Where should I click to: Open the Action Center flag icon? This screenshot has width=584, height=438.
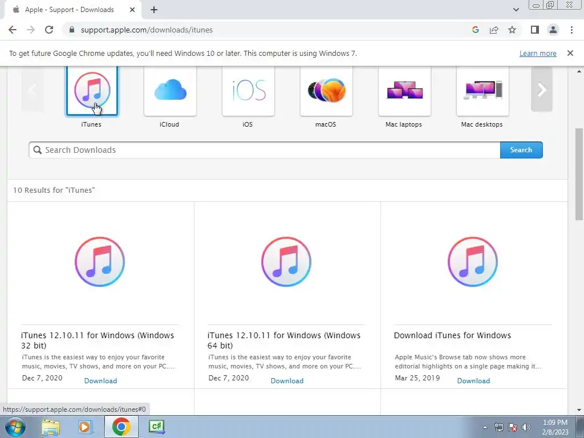tap(513, 427)
